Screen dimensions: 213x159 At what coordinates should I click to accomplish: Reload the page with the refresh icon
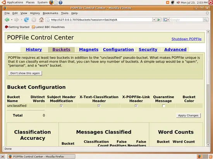tap(26, 20)
